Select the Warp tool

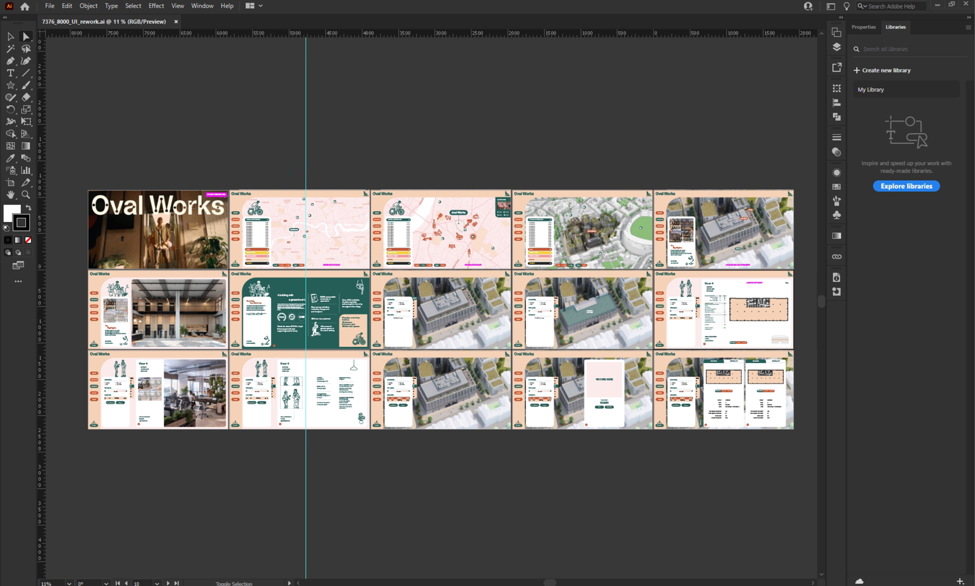coord(10,122)
